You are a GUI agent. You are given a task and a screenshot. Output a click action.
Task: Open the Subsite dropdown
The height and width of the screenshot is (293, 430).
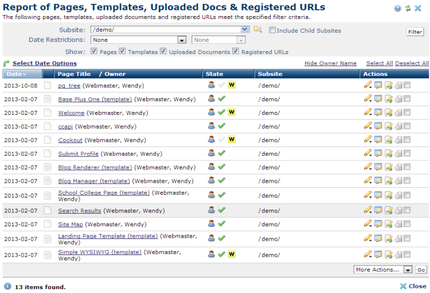[245, 30]
